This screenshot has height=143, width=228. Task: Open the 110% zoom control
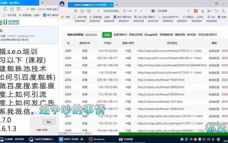(127, 11)
